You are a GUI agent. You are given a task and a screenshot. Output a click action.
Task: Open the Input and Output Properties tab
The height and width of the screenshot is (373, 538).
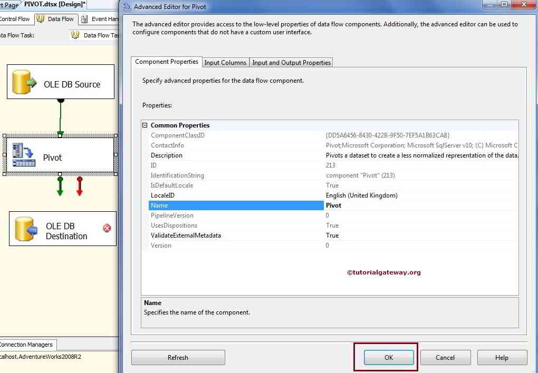[291, 62]
